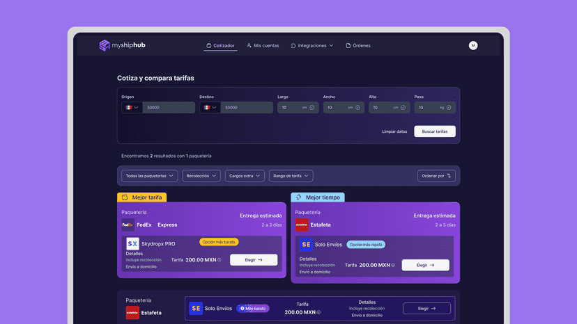This screenshot has height=324, width=577.
Task: Click the Cotiza y compara tarifas heading
Action: coord(155,78)
